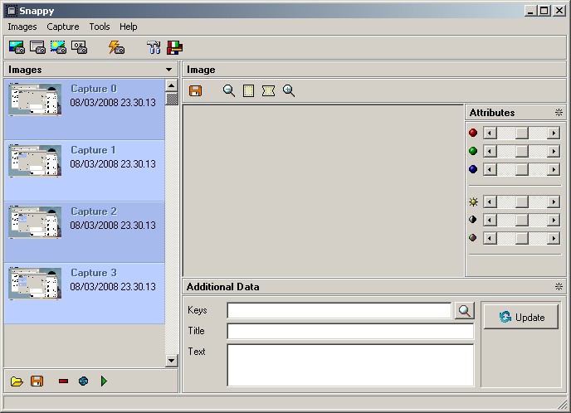Remove selected capture with red minus
The height and width of the screenshot is (413, 571).
(63, 381)
